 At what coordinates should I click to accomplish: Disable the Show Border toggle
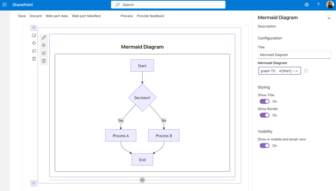tap(264, 115)
